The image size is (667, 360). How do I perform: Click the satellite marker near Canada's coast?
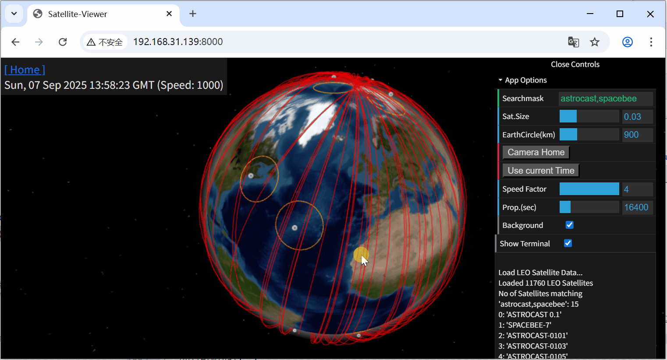click(251, 175)
